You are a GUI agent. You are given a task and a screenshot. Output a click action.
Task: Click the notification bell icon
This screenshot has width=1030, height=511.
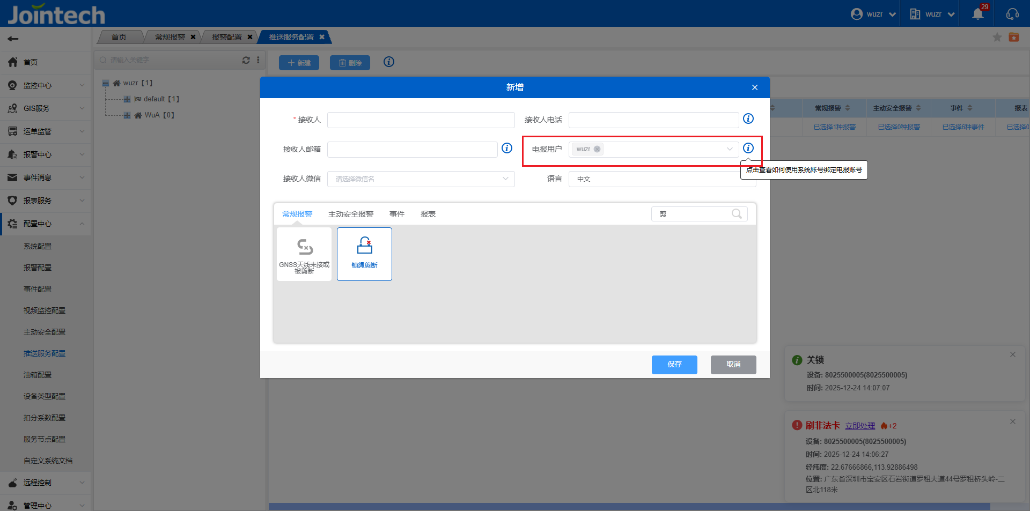977,14
